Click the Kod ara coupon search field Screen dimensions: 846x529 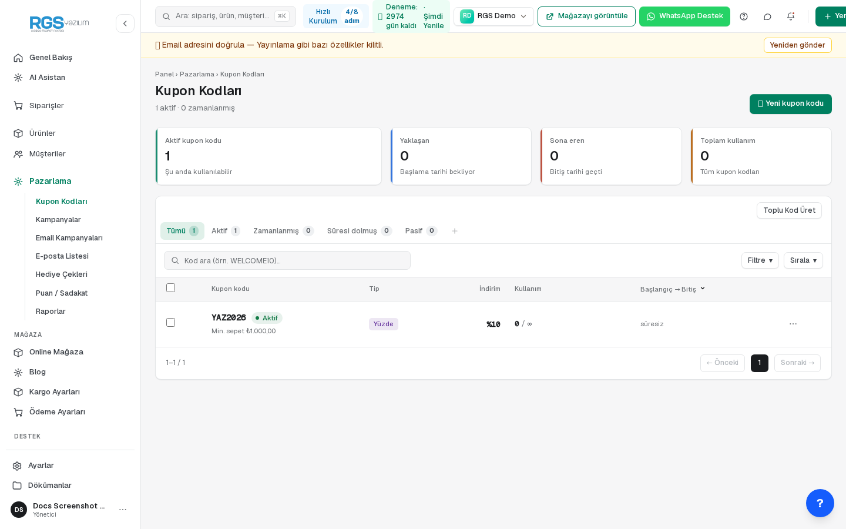pyautogui.click(x=287, y=260)
